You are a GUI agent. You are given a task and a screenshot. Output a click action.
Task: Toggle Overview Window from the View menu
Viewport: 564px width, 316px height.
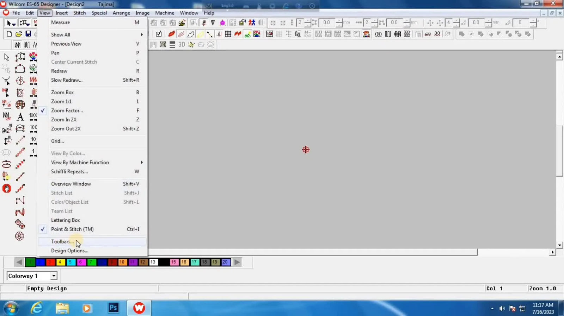tap(92, 184)
